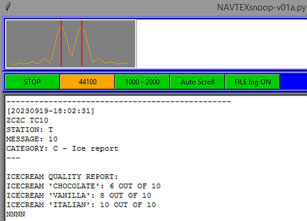
Task: Click the 'VANILLA' 8 OUT OF 10 line
Action: pos(79,195)
